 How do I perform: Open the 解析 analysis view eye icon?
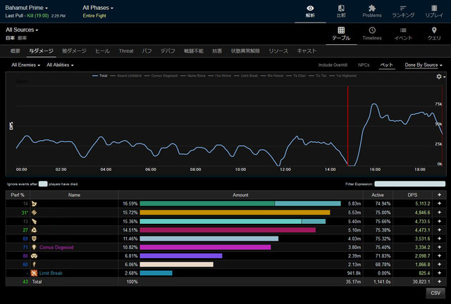[x=310, y=8]
